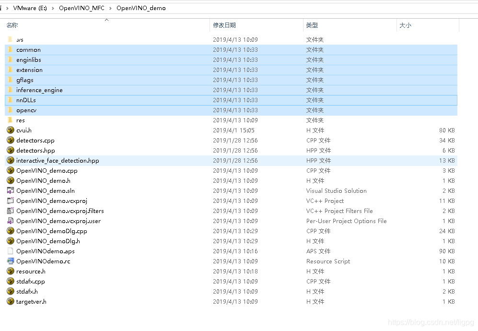Image resolution: width=478 pixels, height=331 pixels.
Task: Click the APS 文件 type text
Action: point(318,251)
